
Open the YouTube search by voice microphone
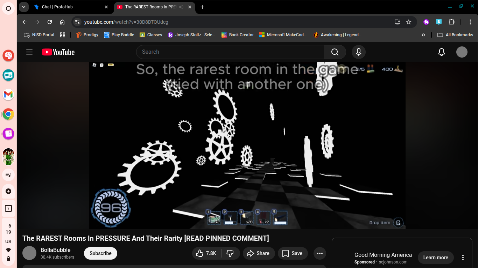click(358, 52)
